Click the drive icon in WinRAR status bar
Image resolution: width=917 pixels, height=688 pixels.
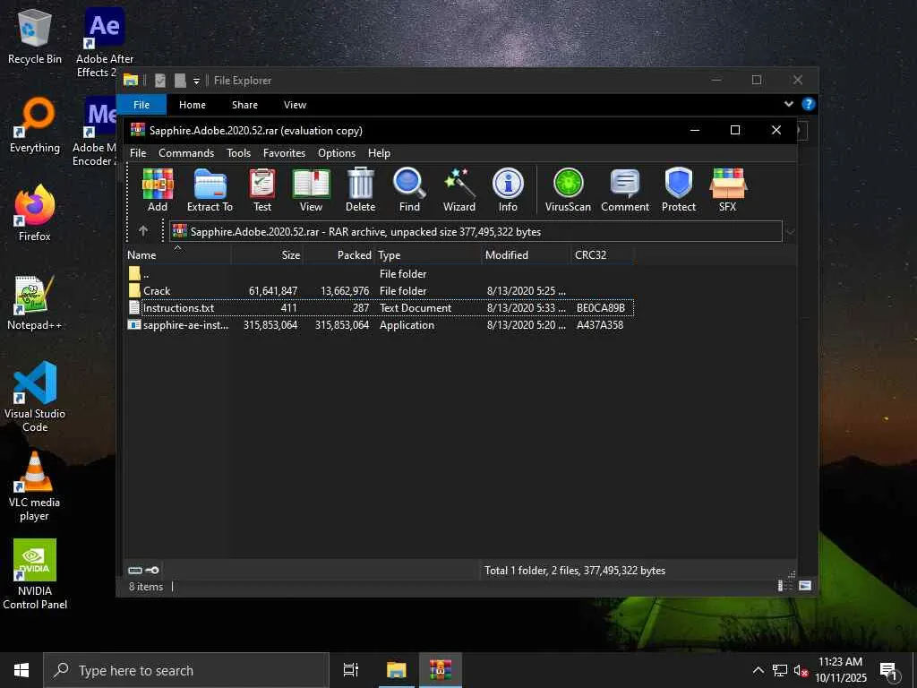[x=135, y=570]
